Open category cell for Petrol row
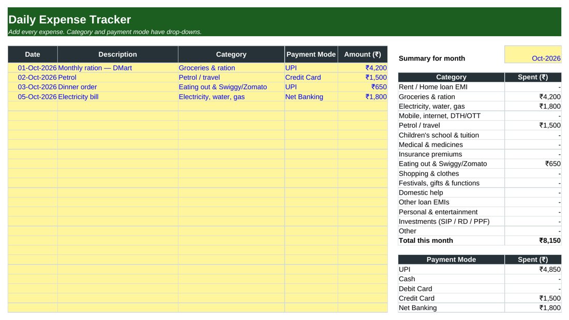 [231, 77]
